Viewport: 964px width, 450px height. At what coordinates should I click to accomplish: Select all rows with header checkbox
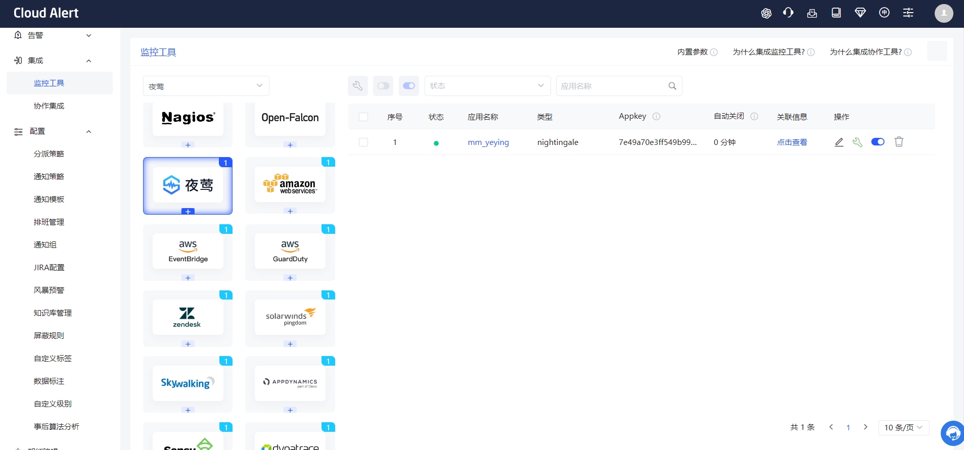363,117
